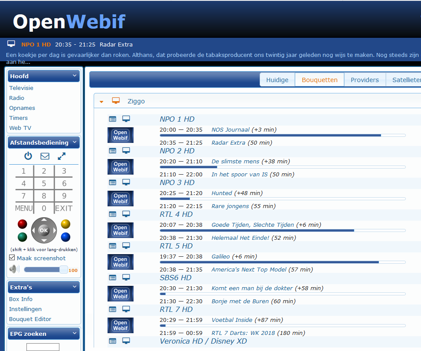Open EPG list icon for Veronica HD

(112, 341)
